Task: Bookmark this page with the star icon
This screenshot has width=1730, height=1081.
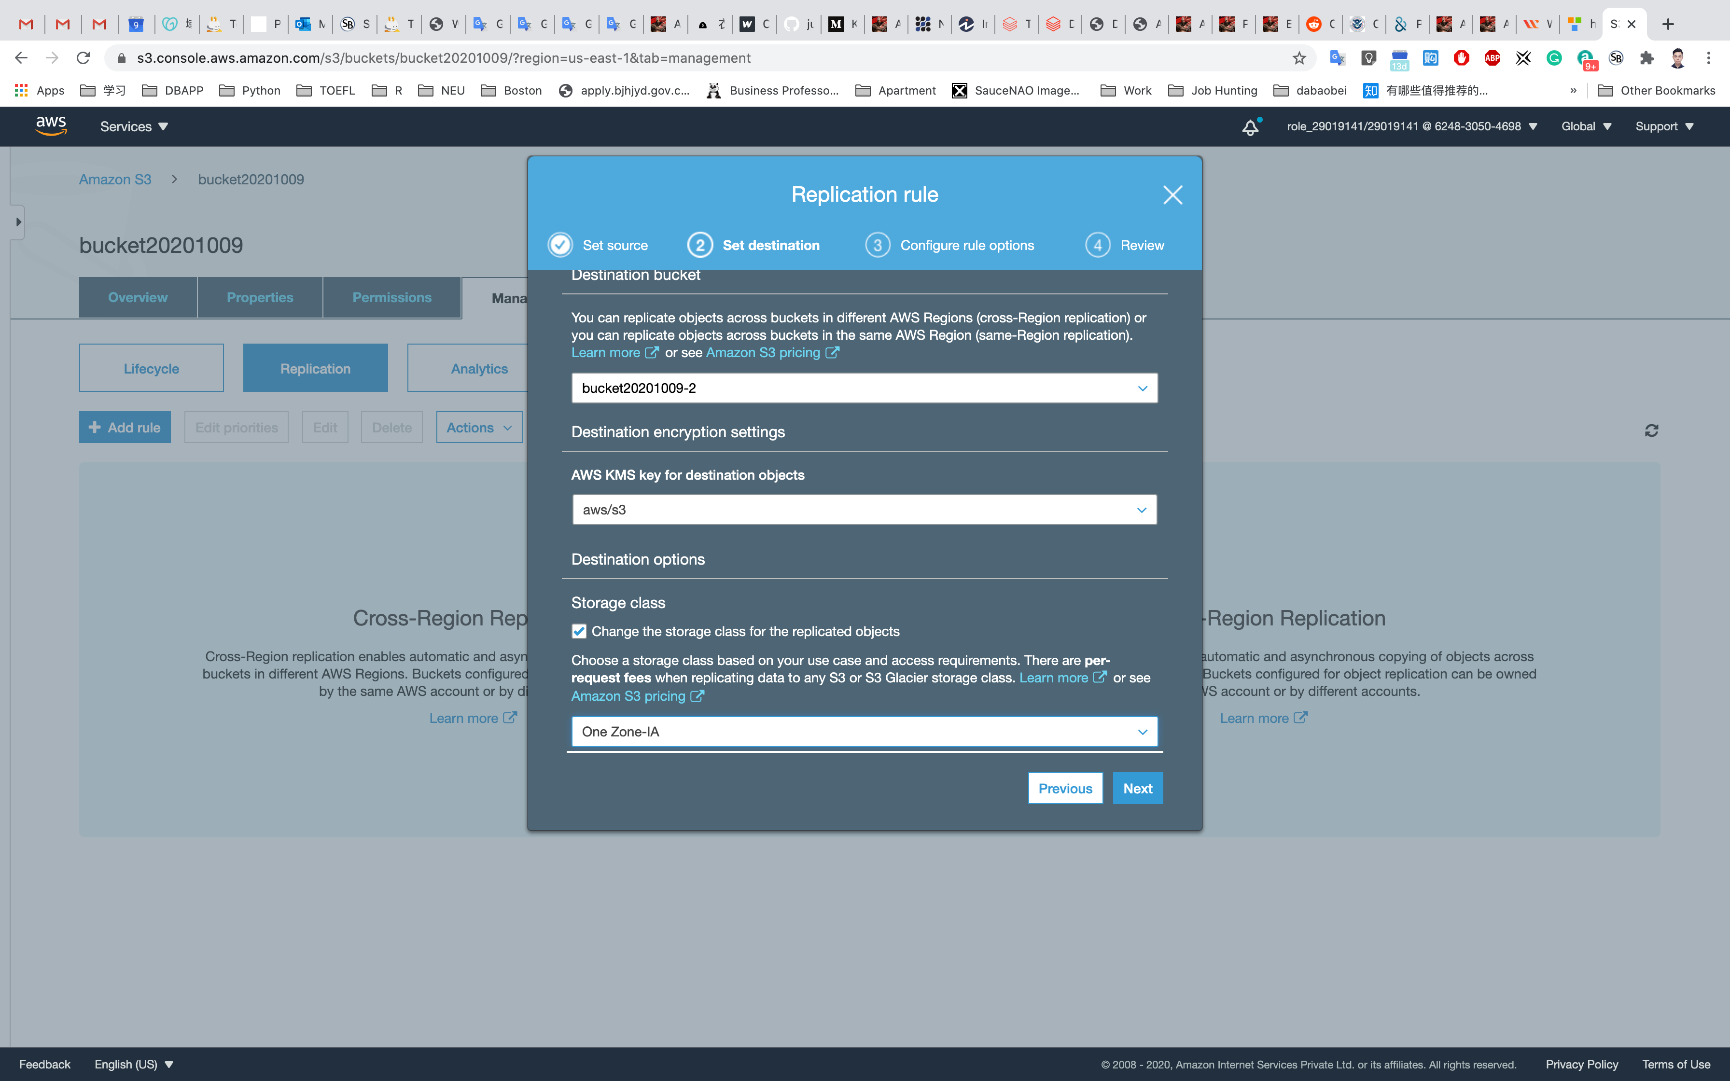Action: tap(1299, 58)
